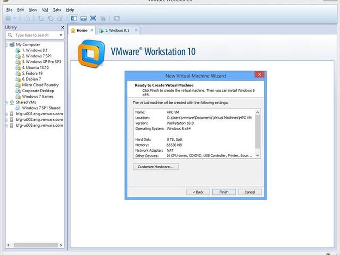Click settings list scroll up arrow
Viewport: 340px width, 255px height.
(x=258, y=112)
